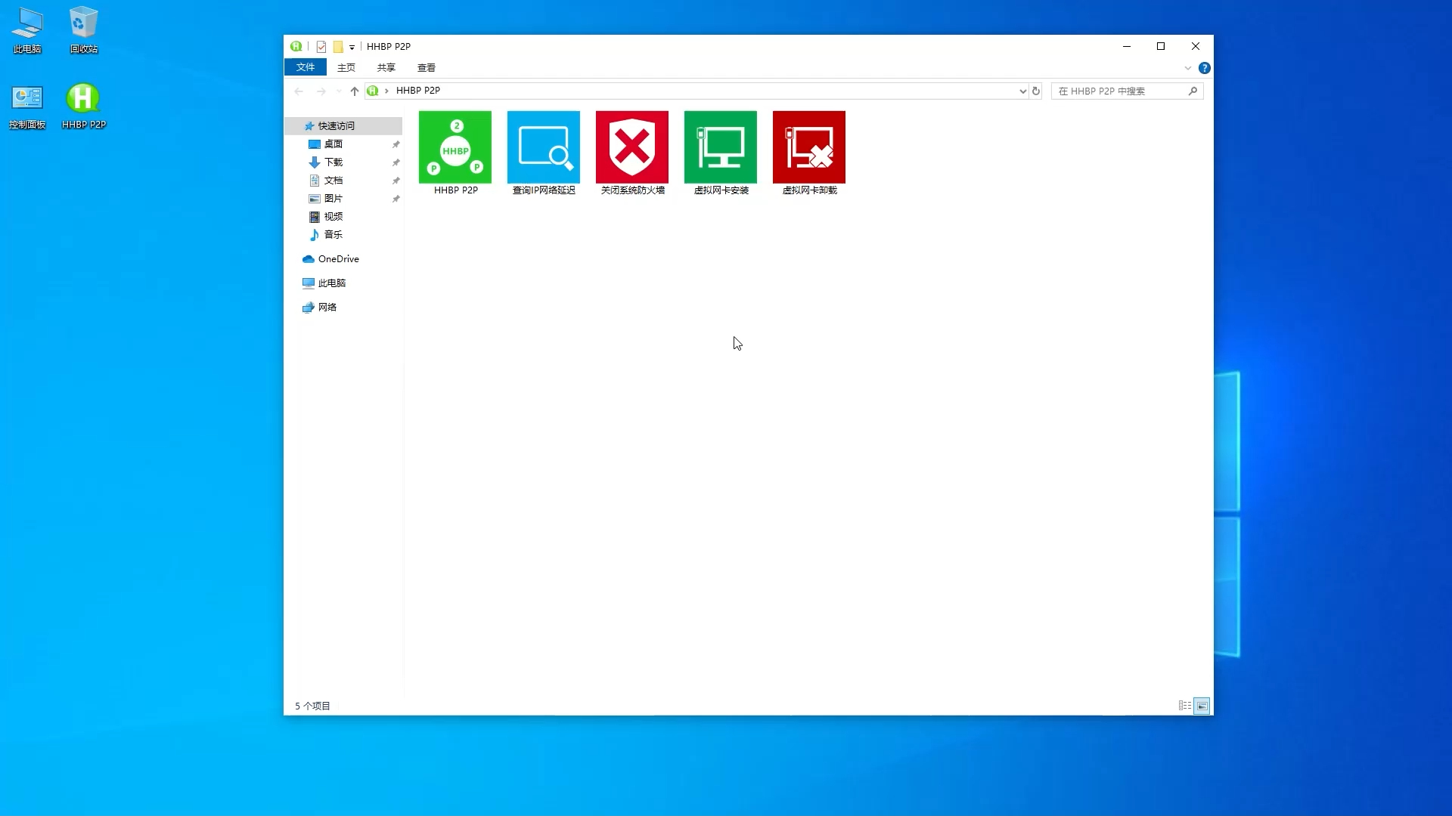
Task: Open the quick access toolbar customize dropdown
Action: (x=352, y=47)
